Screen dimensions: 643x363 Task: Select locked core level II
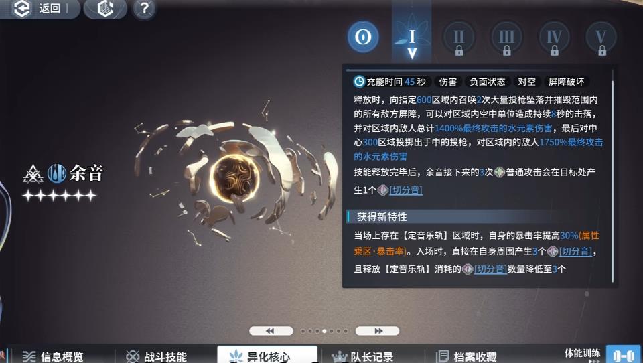click(x=459, y=39)
